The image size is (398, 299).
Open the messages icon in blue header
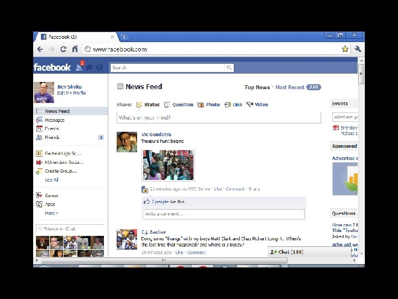(89, 68)
